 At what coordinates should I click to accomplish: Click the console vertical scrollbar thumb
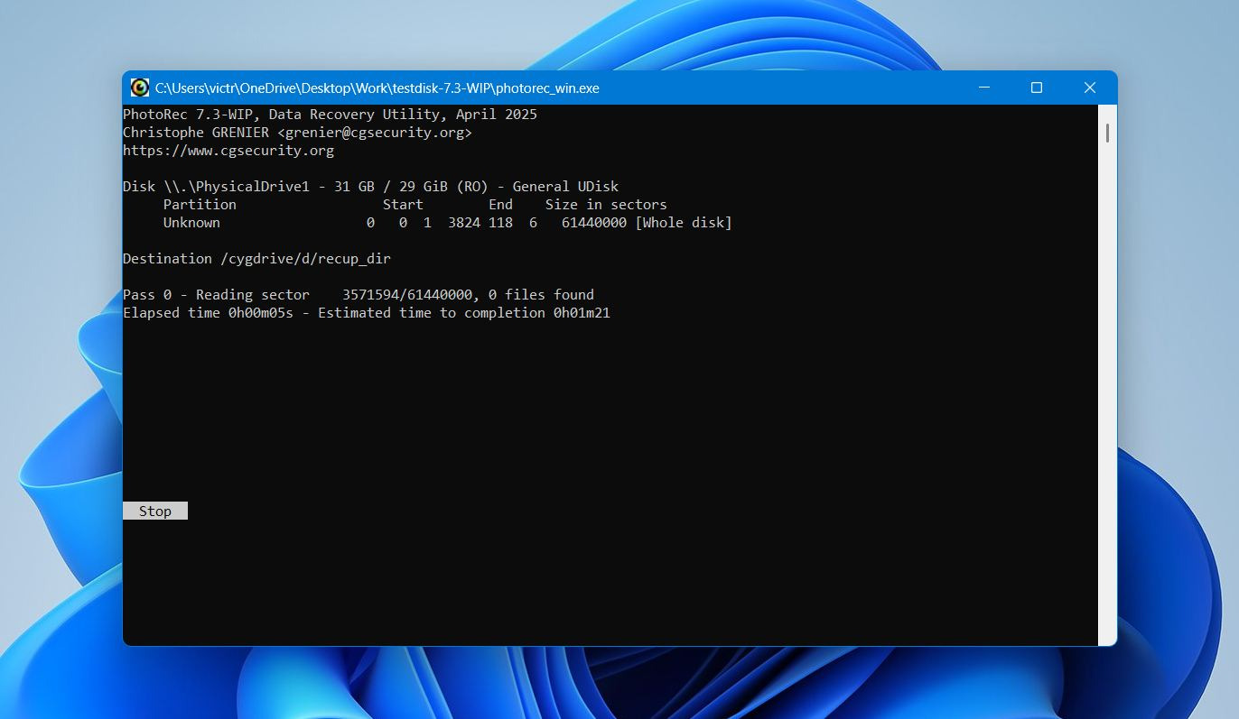1107,132
